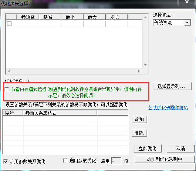
Task: Click the scroll down arrow of parameter table
Action: (145, 65)
